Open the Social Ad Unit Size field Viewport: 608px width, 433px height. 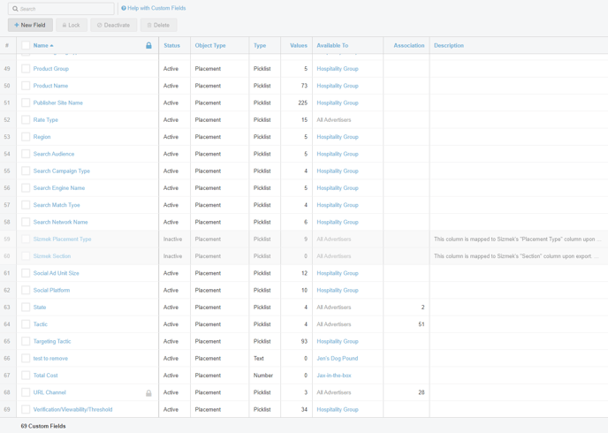pos(56,273)
